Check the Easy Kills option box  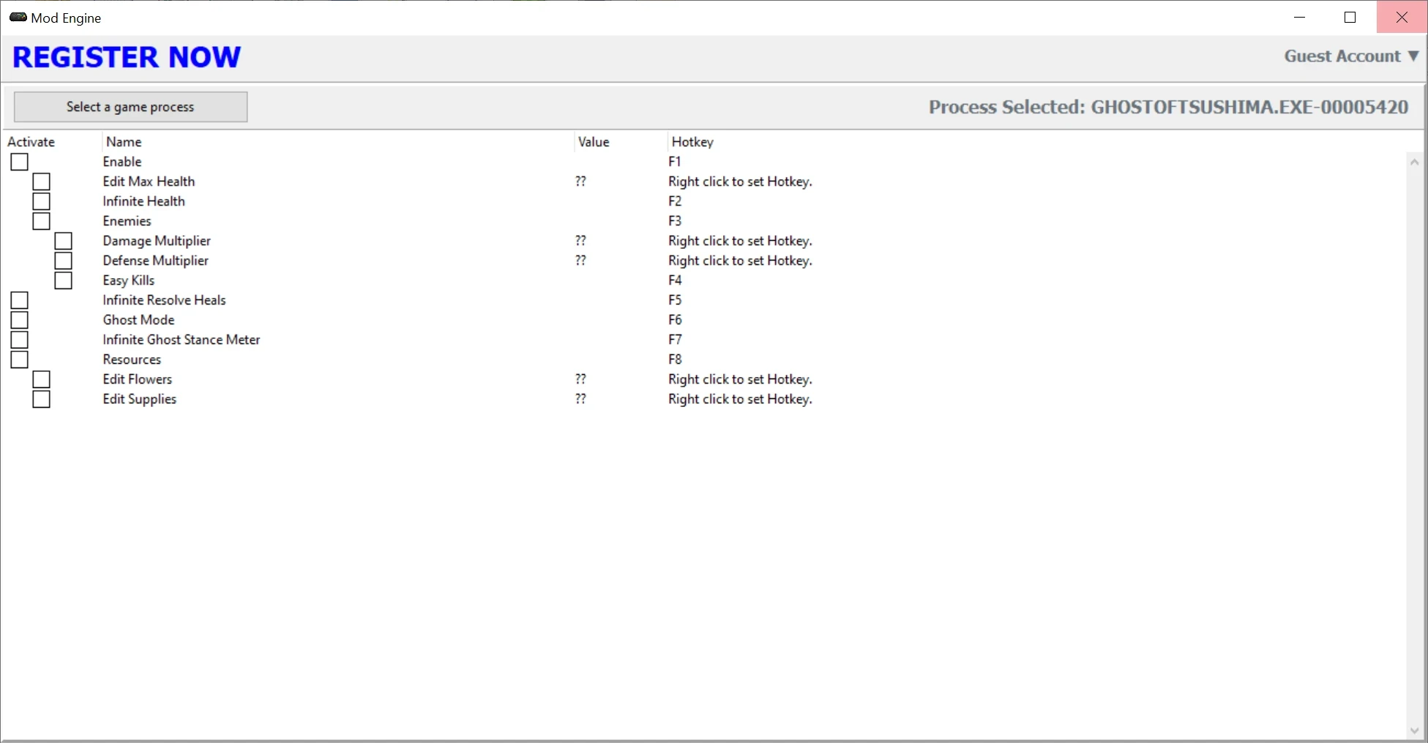click(x=64, y=280)
